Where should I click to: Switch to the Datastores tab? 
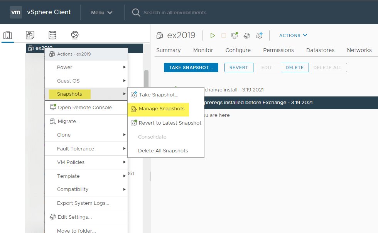tap(320, 50)
